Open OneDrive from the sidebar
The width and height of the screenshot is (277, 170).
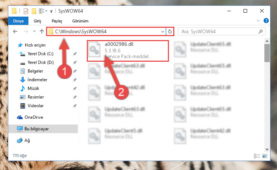[x=34, y=117]
